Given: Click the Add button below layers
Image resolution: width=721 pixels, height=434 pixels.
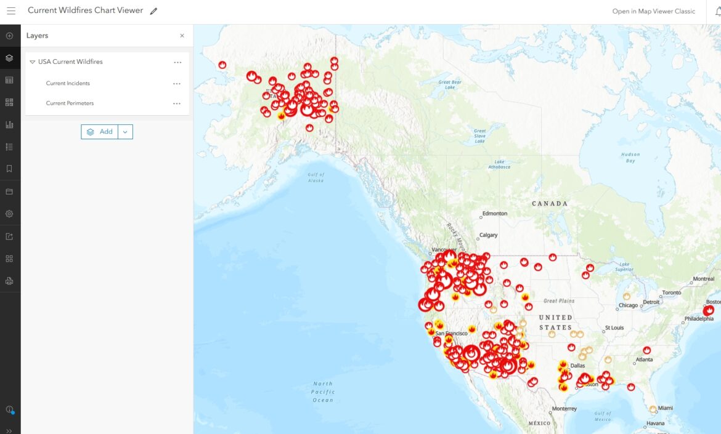Looking at the screenshot, I should pos(102,131).
